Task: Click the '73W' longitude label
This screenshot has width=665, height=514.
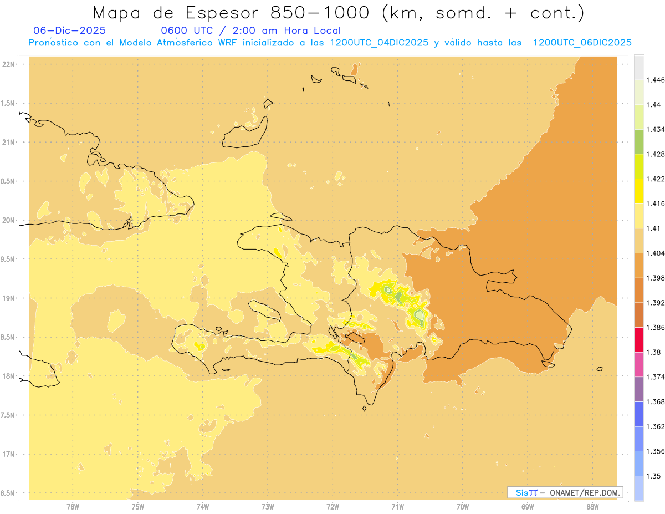Action: pos(268,507)
